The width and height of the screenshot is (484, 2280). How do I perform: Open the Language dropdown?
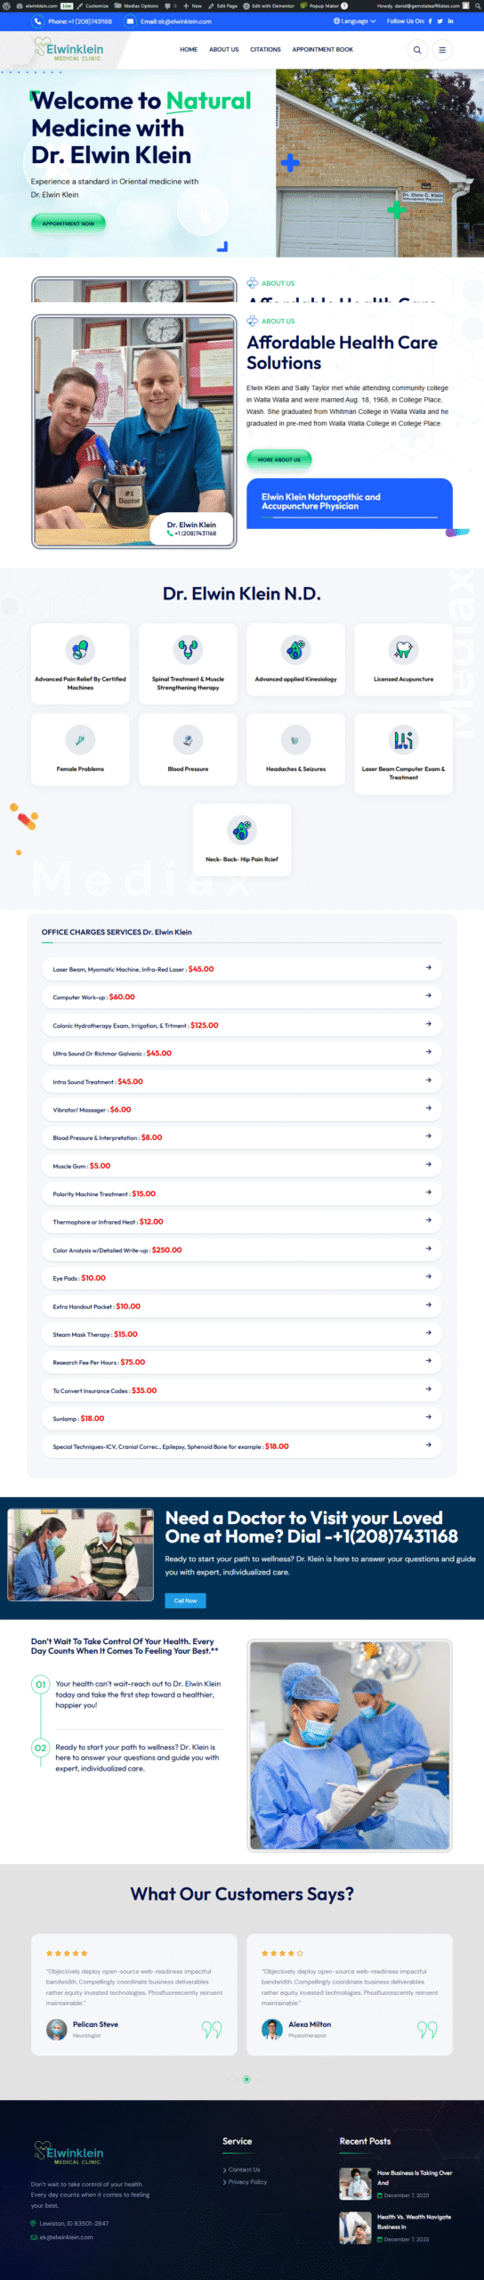tap(354, 21)
